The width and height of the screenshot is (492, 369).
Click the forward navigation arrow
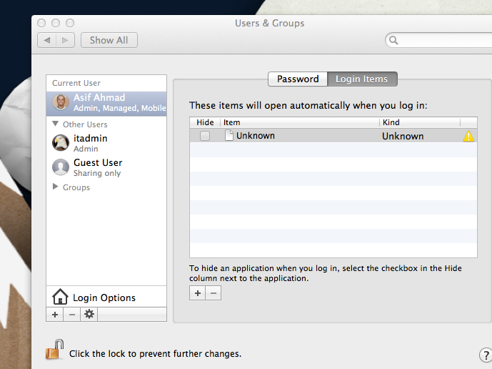click(x=65, y=40)
